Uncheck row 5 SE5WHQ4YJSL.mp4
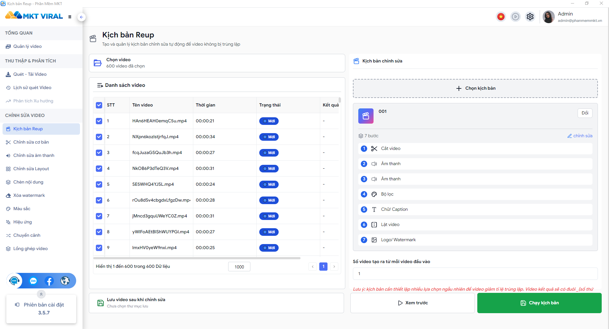609x329 pixels. coord(99,184)
